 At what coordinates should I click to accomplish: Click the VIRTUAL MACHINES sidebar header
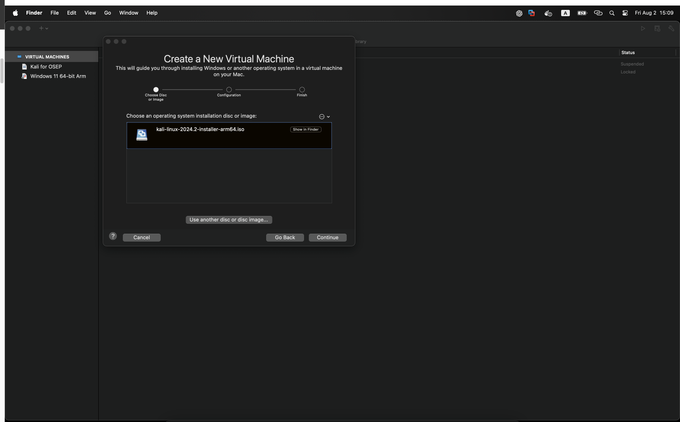tap(47, 57)
